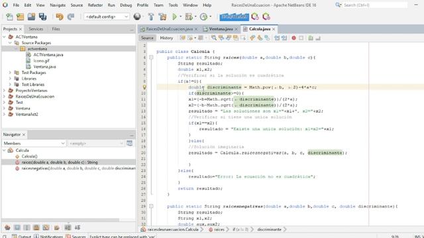Click the memory usage bar in toolbar
Viewport: 424px width, 238px height.
coord(234,17)
